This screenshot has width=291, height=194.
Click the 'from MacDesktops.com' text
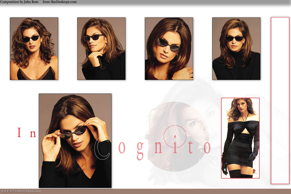coord(60,2)
